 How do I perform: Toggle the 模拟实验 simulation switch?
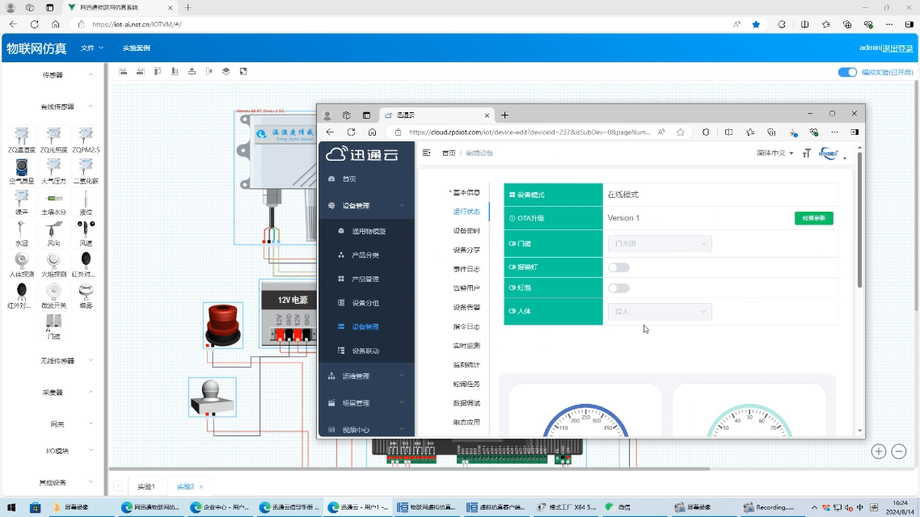pos(846,73)
